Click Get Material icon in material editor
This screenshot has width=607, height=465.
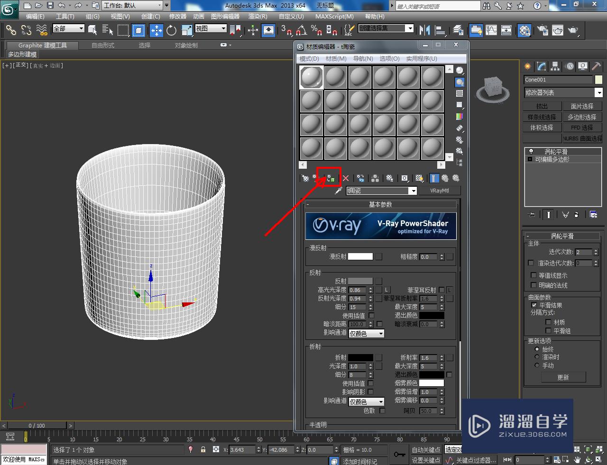[x=305, y=178]
